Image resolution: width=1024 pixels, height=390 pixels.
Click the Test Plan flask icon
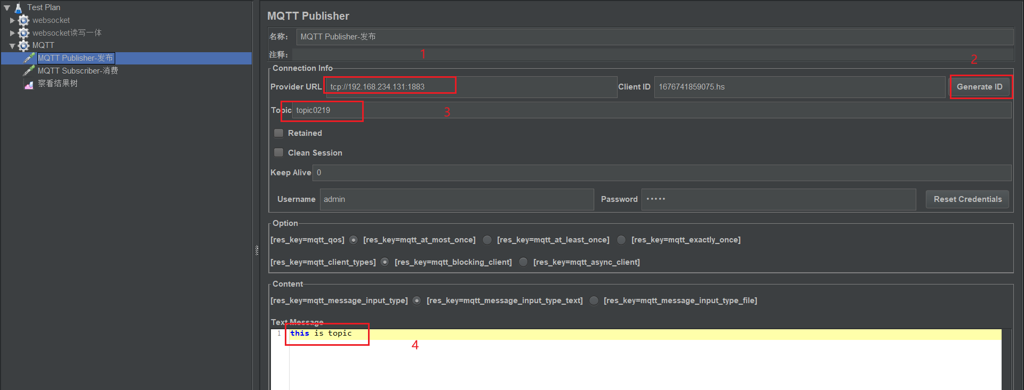tap(18, 7)
